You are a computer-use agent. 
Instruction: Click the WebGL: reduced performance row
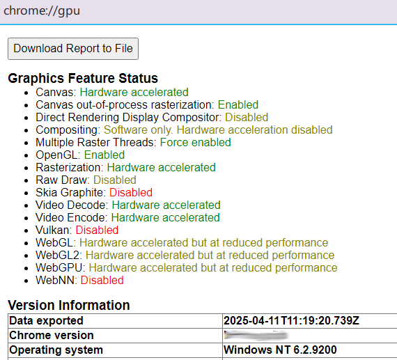pyautogui.click(x=182, y=242)
